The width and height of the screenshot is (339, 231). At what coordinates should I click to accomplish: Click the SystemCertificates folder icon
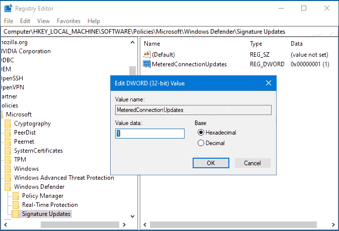point(8,151)
